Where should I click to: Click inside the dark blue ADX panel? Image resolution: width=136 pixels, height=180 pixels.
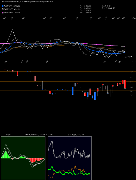point(70,158)
